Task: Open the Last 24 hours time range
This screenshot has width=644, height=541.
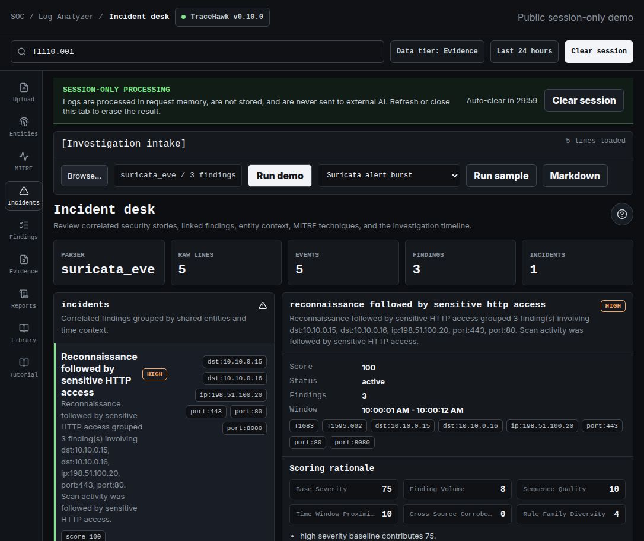Action: [524, 52]
